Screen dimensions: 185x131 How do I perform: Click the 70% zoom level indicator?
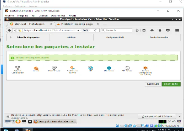point(85,30)
